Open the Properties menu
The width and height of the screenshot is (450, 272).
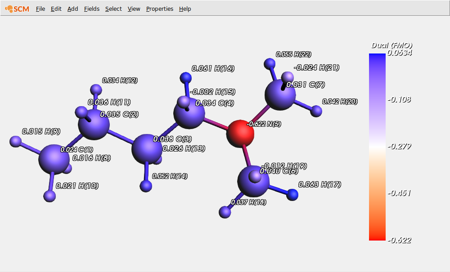click(x=159, y=9)
